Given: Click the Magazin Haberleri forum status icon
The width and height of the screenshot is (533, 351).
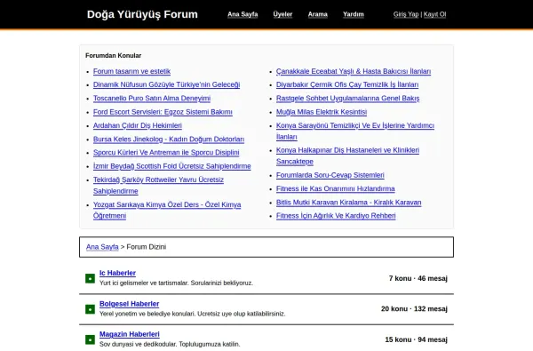Looking at the screenshot, I should tap(90, 339).
